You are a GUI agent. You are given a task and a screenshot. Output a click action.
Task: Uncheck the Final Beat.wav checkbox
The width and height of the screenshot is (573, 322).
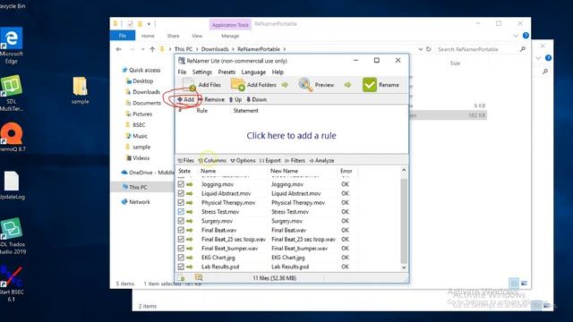tap(181, 230)
